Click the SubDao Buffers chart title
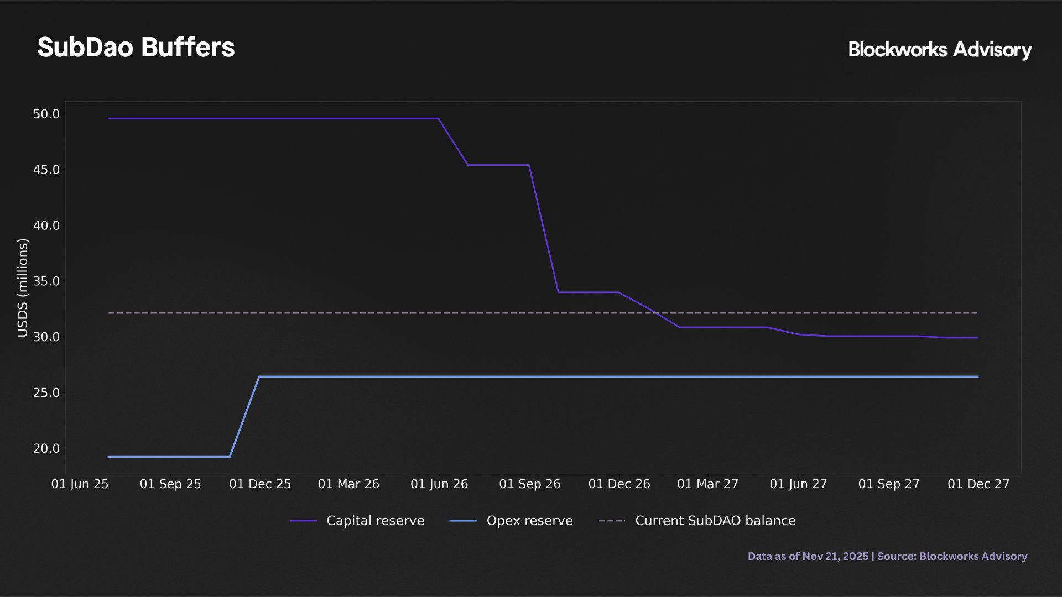1062x597 pixels. (x=136, y=48)
